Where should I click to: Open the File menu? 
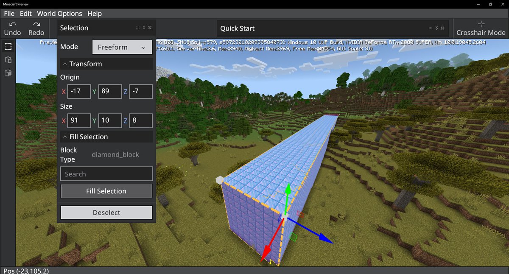[x=9, y=14]
